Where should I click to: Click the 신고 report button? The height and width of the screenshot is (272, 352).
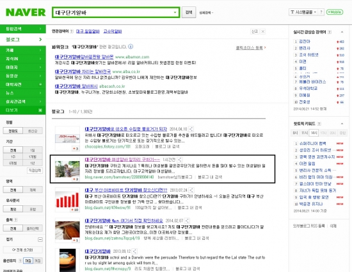coord(255,31)
